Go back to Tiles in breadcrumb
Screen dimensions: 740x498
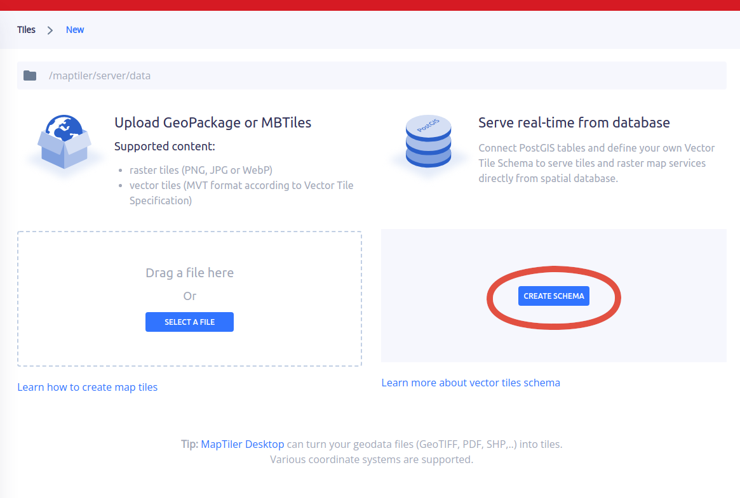pos(26,30)
